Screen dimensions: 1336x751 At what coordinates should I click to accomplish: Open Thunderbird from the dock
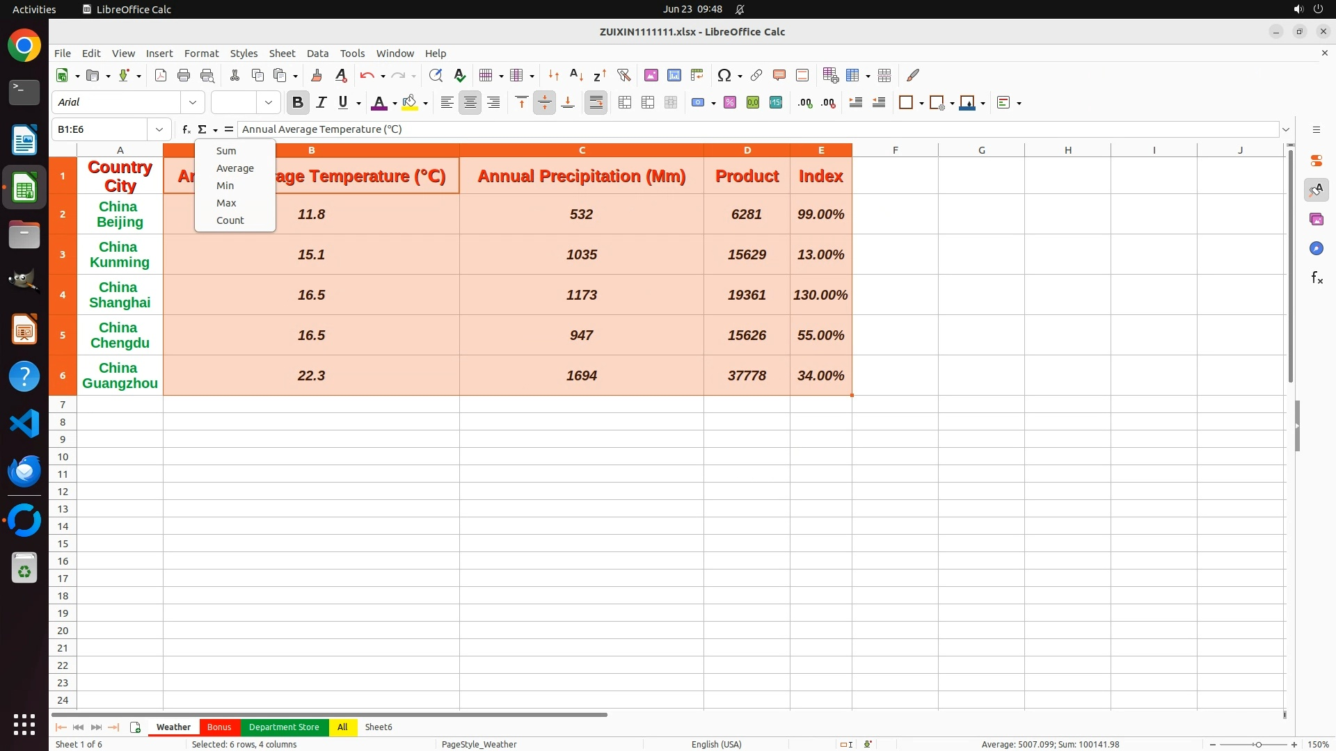tap(24, 471)
